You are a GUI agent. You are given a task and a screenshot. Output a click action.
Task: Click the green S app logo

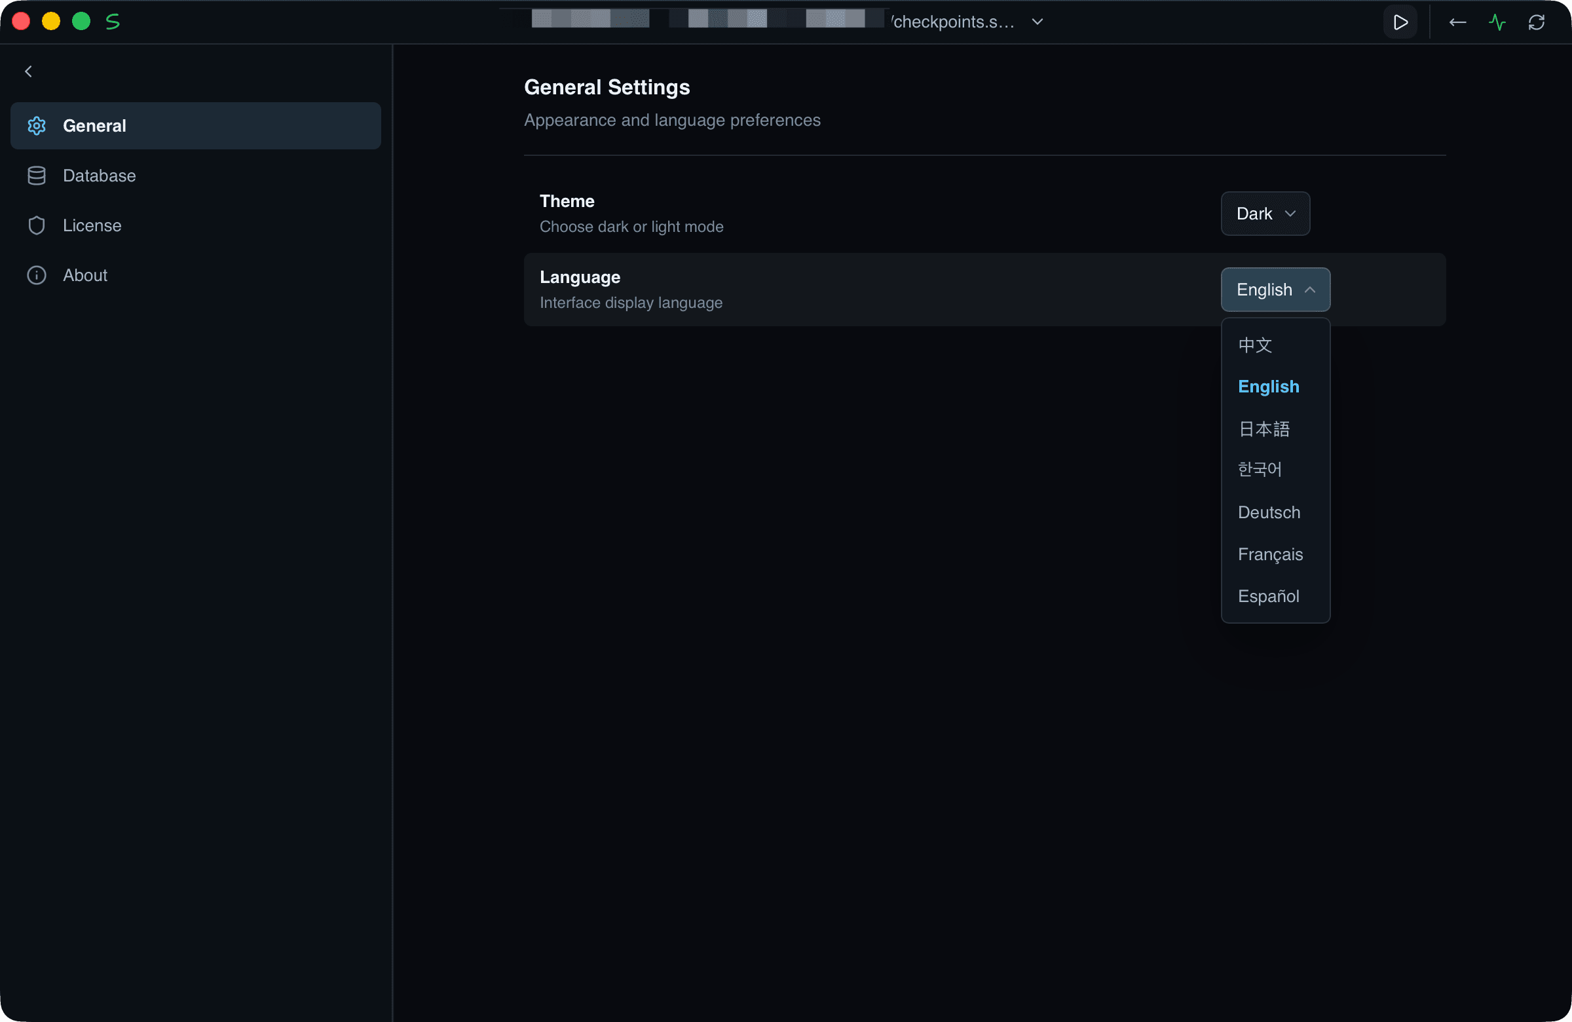(113, 22)
